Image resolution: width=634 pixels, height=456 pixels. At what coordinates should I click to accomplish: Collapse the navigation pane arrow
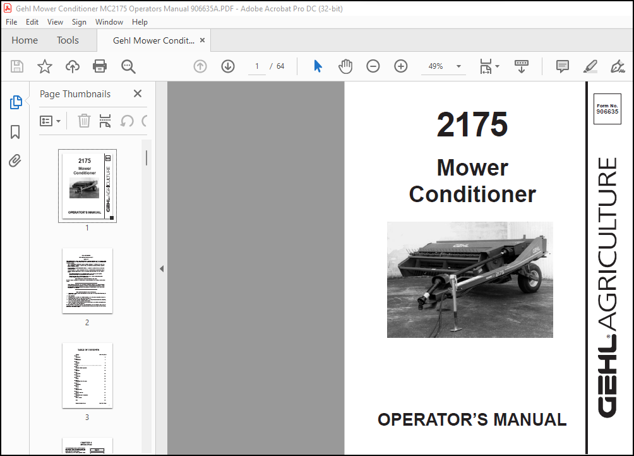162,269
